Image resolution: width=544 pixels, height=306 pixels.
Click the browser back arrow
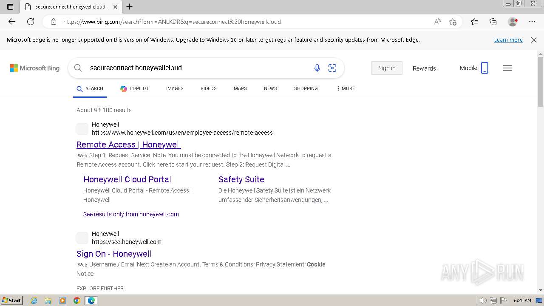click(12, 22)
